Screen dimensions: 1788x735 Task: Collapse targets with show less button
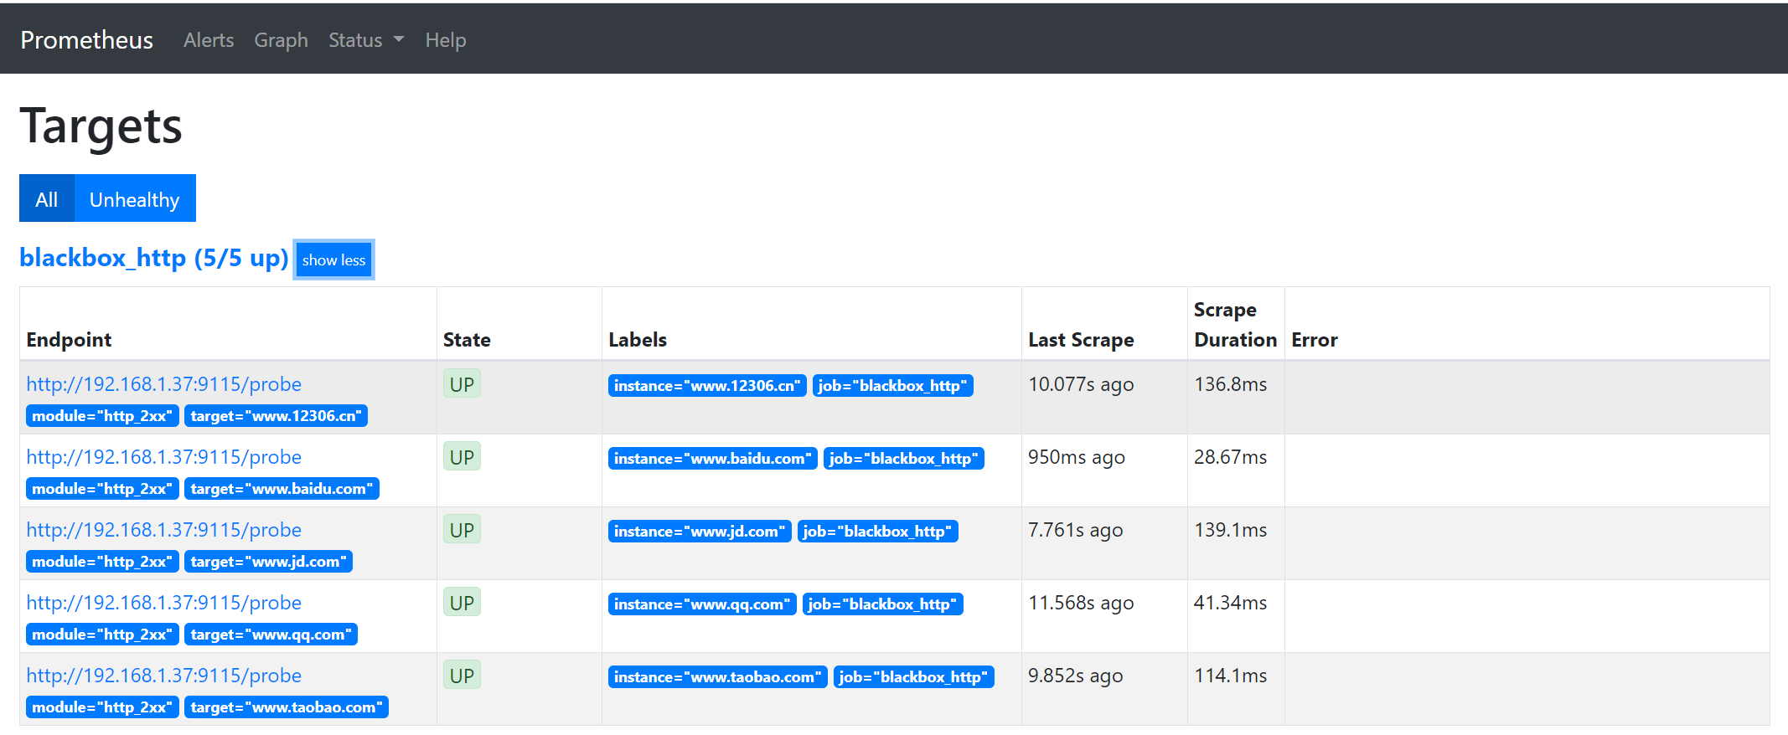pos(333,260)
